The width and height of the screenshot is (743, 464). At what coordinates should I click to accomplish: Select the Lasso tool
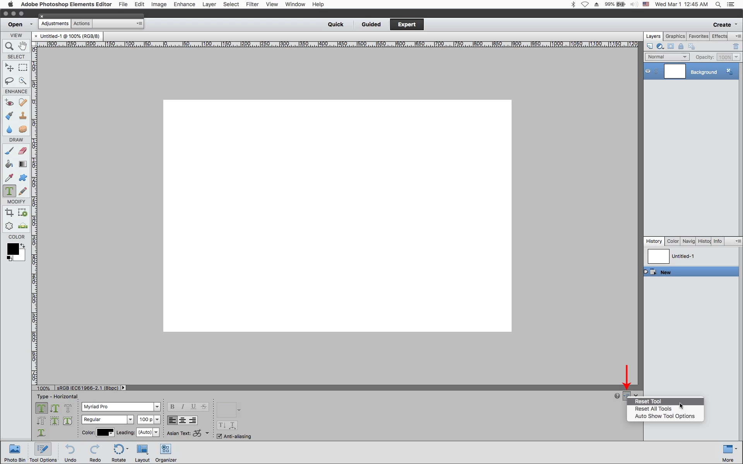[x=9, y=81]
